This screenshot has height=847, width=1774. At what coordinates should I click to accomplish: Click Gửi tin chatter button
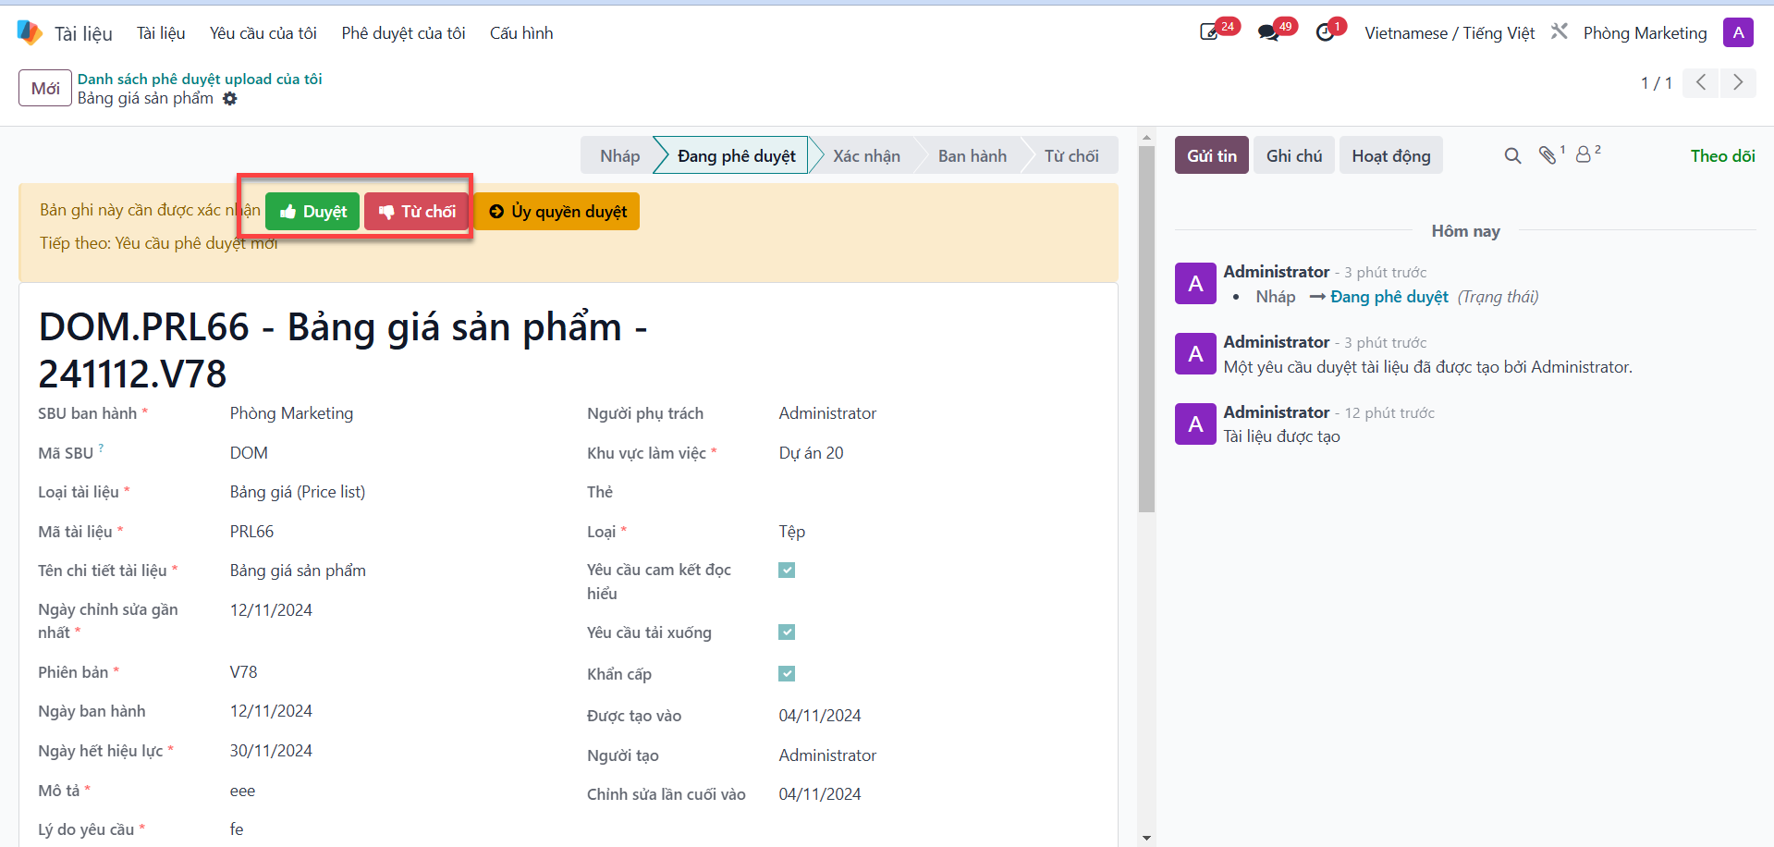pos(1212,155)
